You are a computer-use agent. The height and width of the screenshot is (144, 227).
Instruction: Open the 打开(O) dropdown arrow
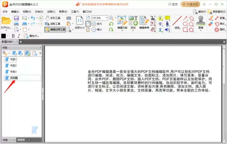point(6,31)
